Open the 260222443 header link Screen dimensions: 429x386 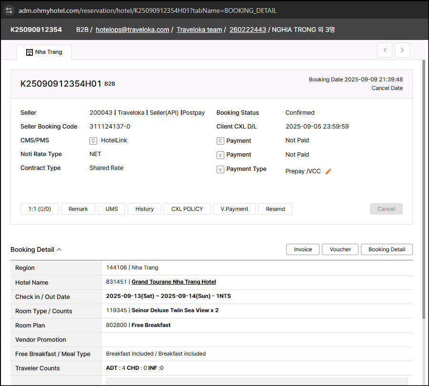pyautogui.click(x=248, y=30)
